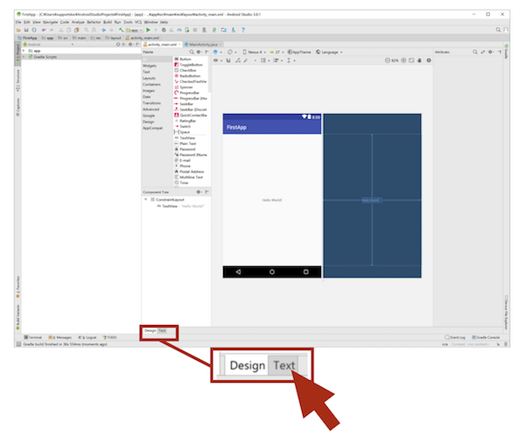Click the clear constraints icon
Viewport: 525px width, 444px height.
238,60
